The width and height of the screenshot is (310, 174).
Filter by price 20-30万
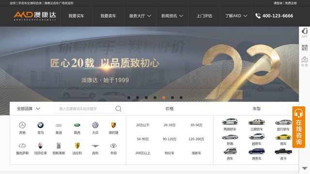click(x=170, y=125)
